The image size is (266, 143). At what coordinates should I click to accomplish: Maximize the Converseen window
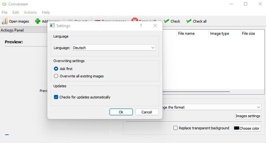245,4
